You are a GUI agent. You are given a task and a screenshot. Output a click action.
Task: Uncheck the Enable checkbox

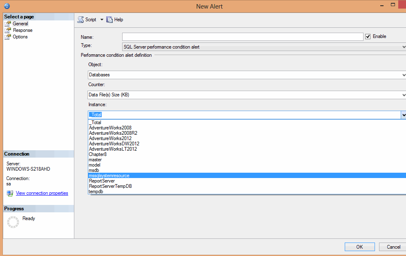tap(368, 36)
